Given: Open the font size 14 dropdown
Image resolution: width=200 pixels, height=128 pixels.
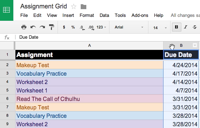Looking at the screenshot, I should [160, 28].
